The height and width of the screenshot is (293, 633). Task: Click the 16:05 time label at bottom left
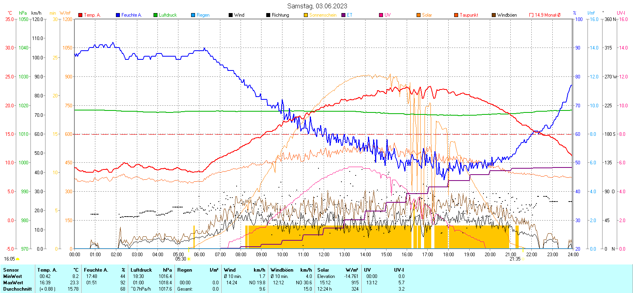(x=9, y=259)
